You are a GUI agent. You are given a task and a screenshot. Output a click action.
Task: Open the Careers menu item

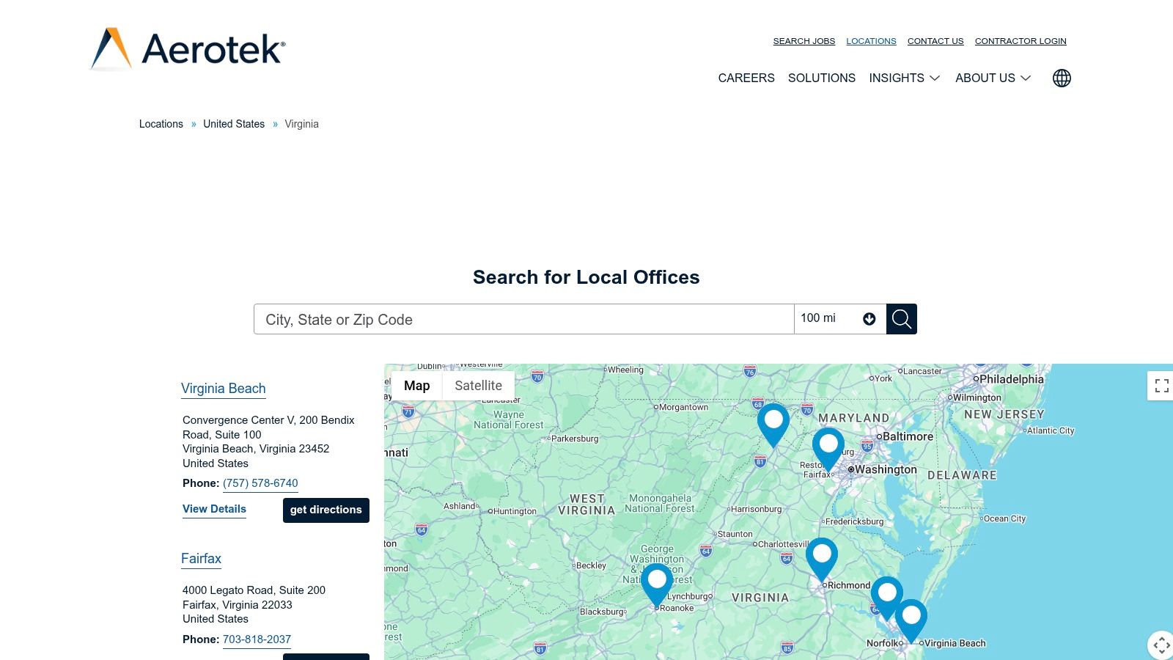tap(746, 78)
